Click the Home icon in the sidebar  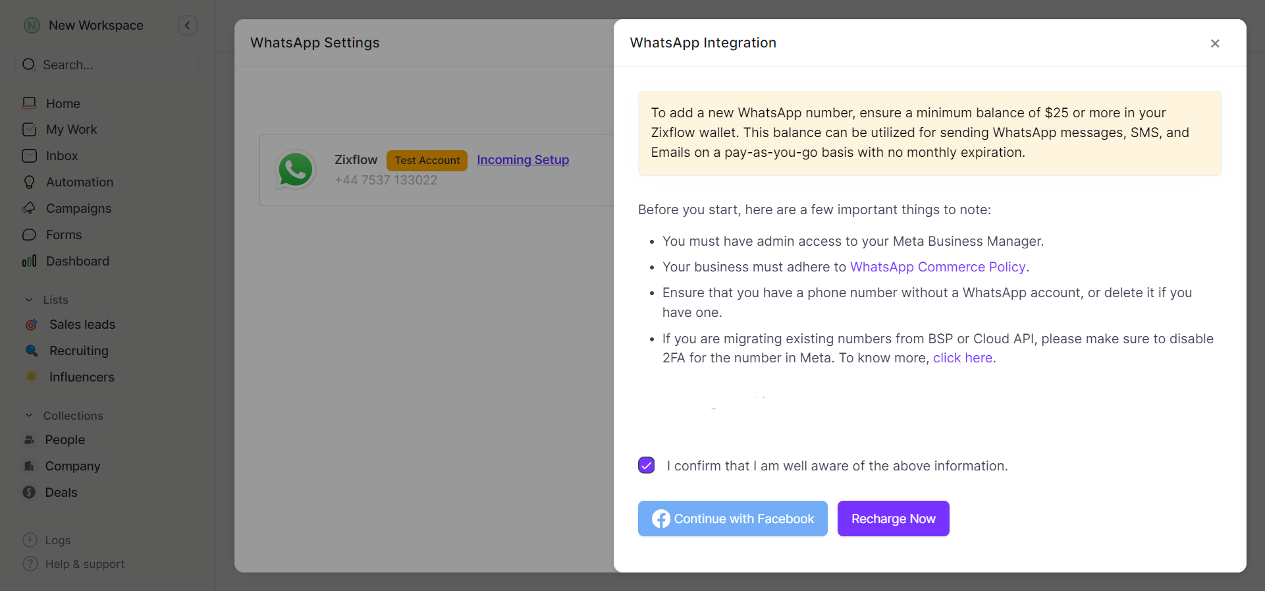29,103
